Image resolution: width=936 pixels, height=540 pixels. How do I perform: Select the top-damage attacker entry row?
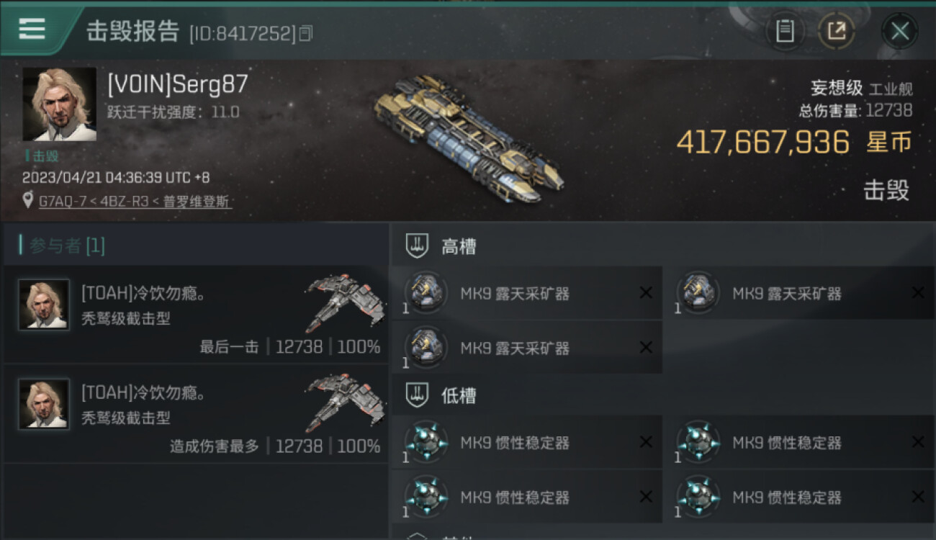point(195,414)
